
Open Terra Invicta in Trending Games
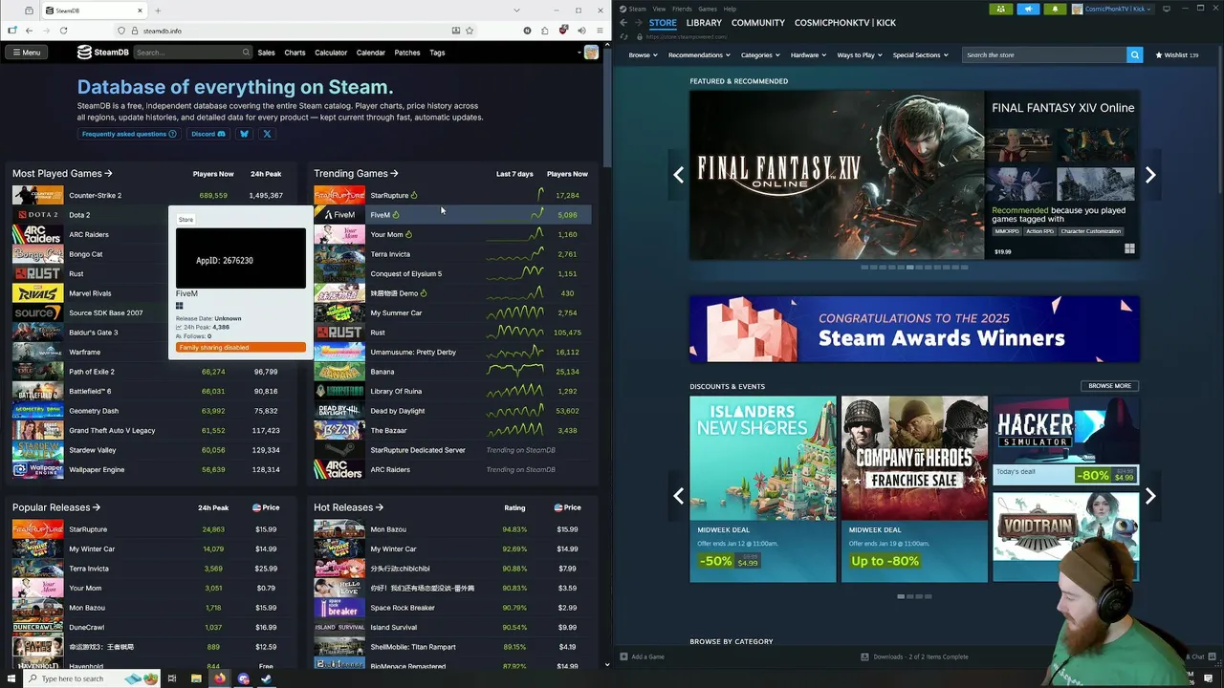click(390, 254)
